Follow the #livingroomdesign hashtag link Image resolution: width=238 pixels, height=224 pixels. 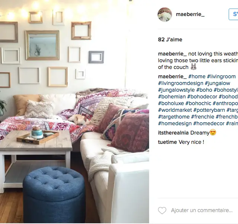coord(181,83)
